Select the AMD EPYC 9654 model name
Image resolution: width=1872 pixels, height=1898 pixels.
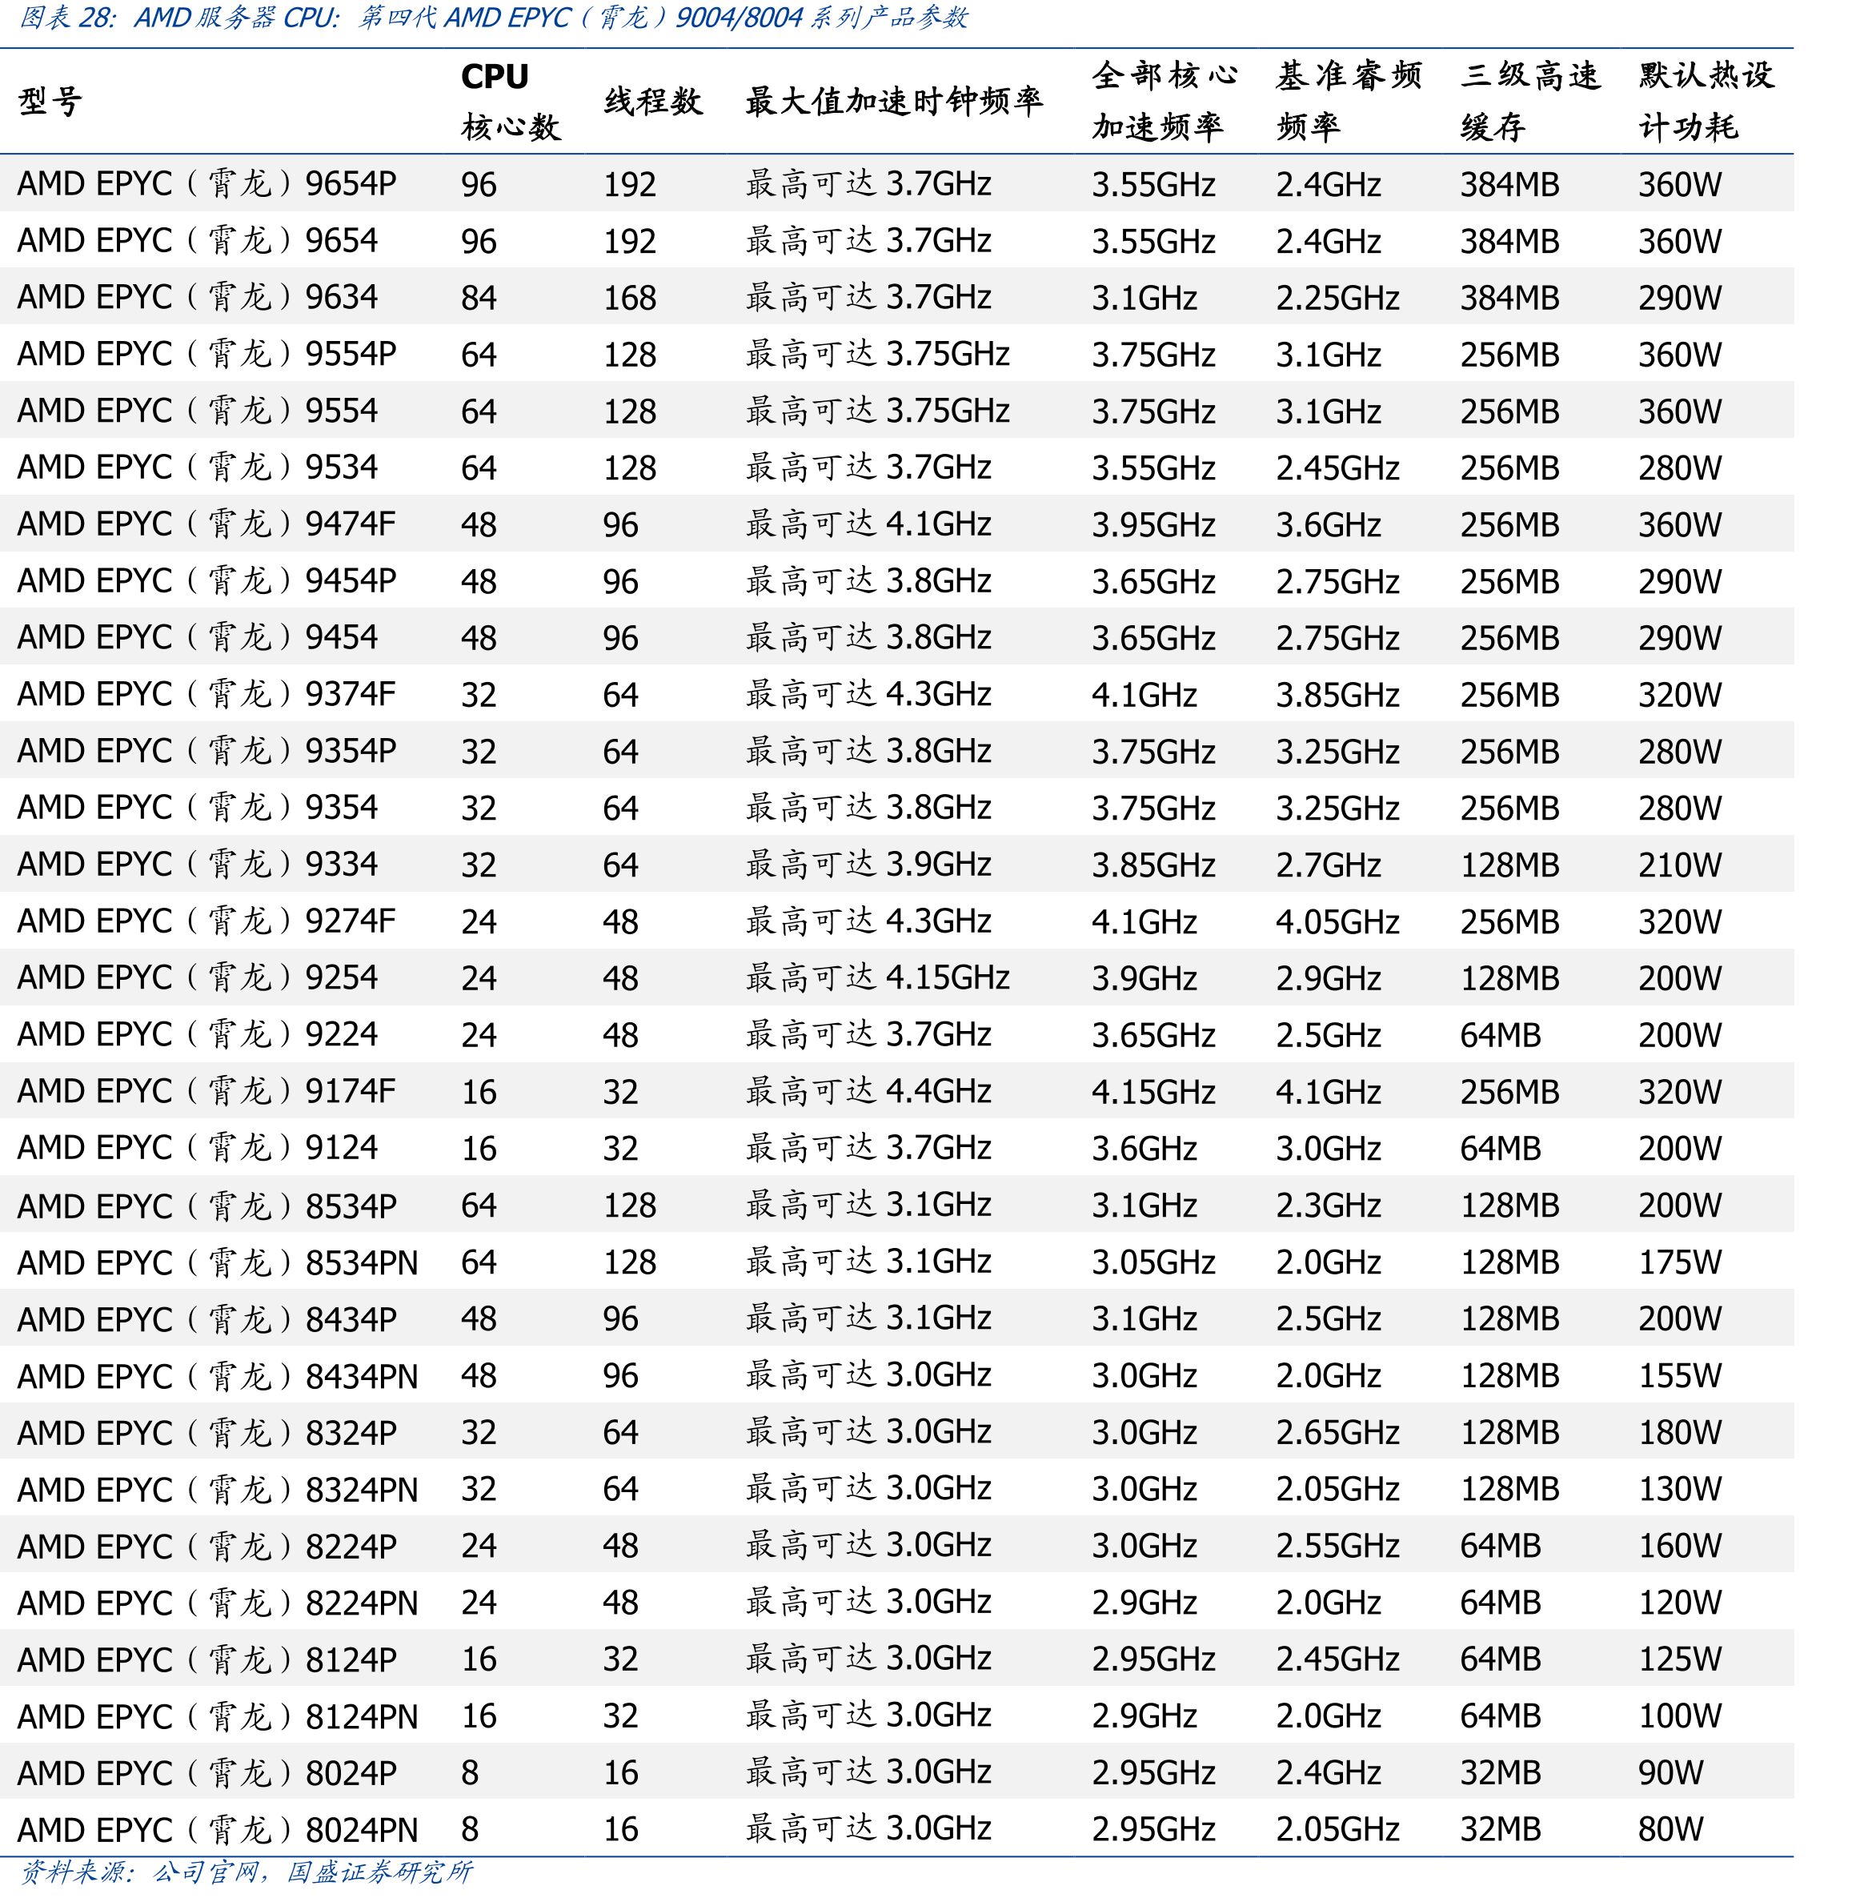198,241
